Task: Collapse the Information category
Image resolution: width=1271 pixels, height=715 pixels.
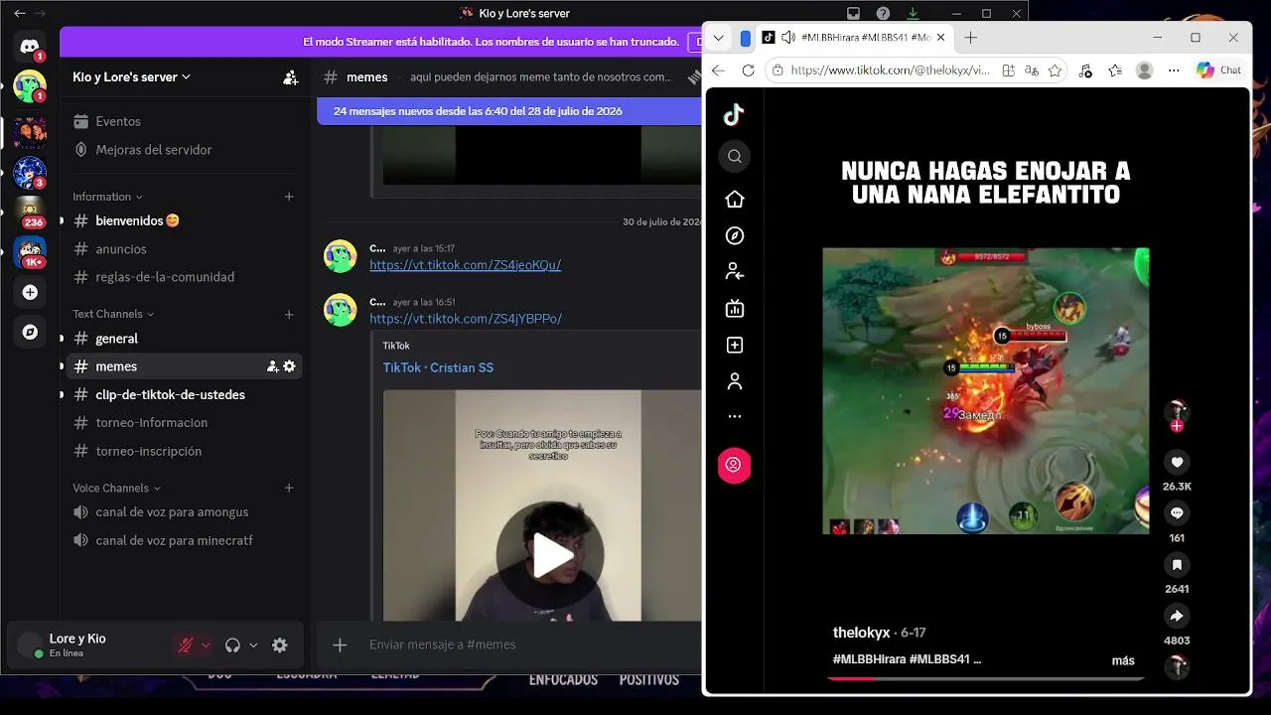Action: point(108,197)
